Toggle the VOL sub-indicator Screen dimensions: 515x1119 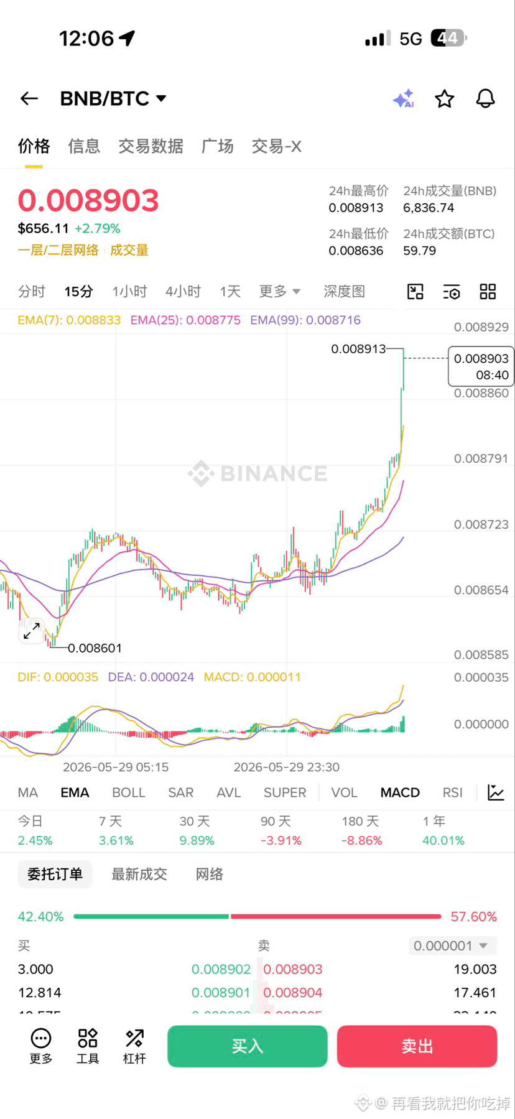pos(344,792)
